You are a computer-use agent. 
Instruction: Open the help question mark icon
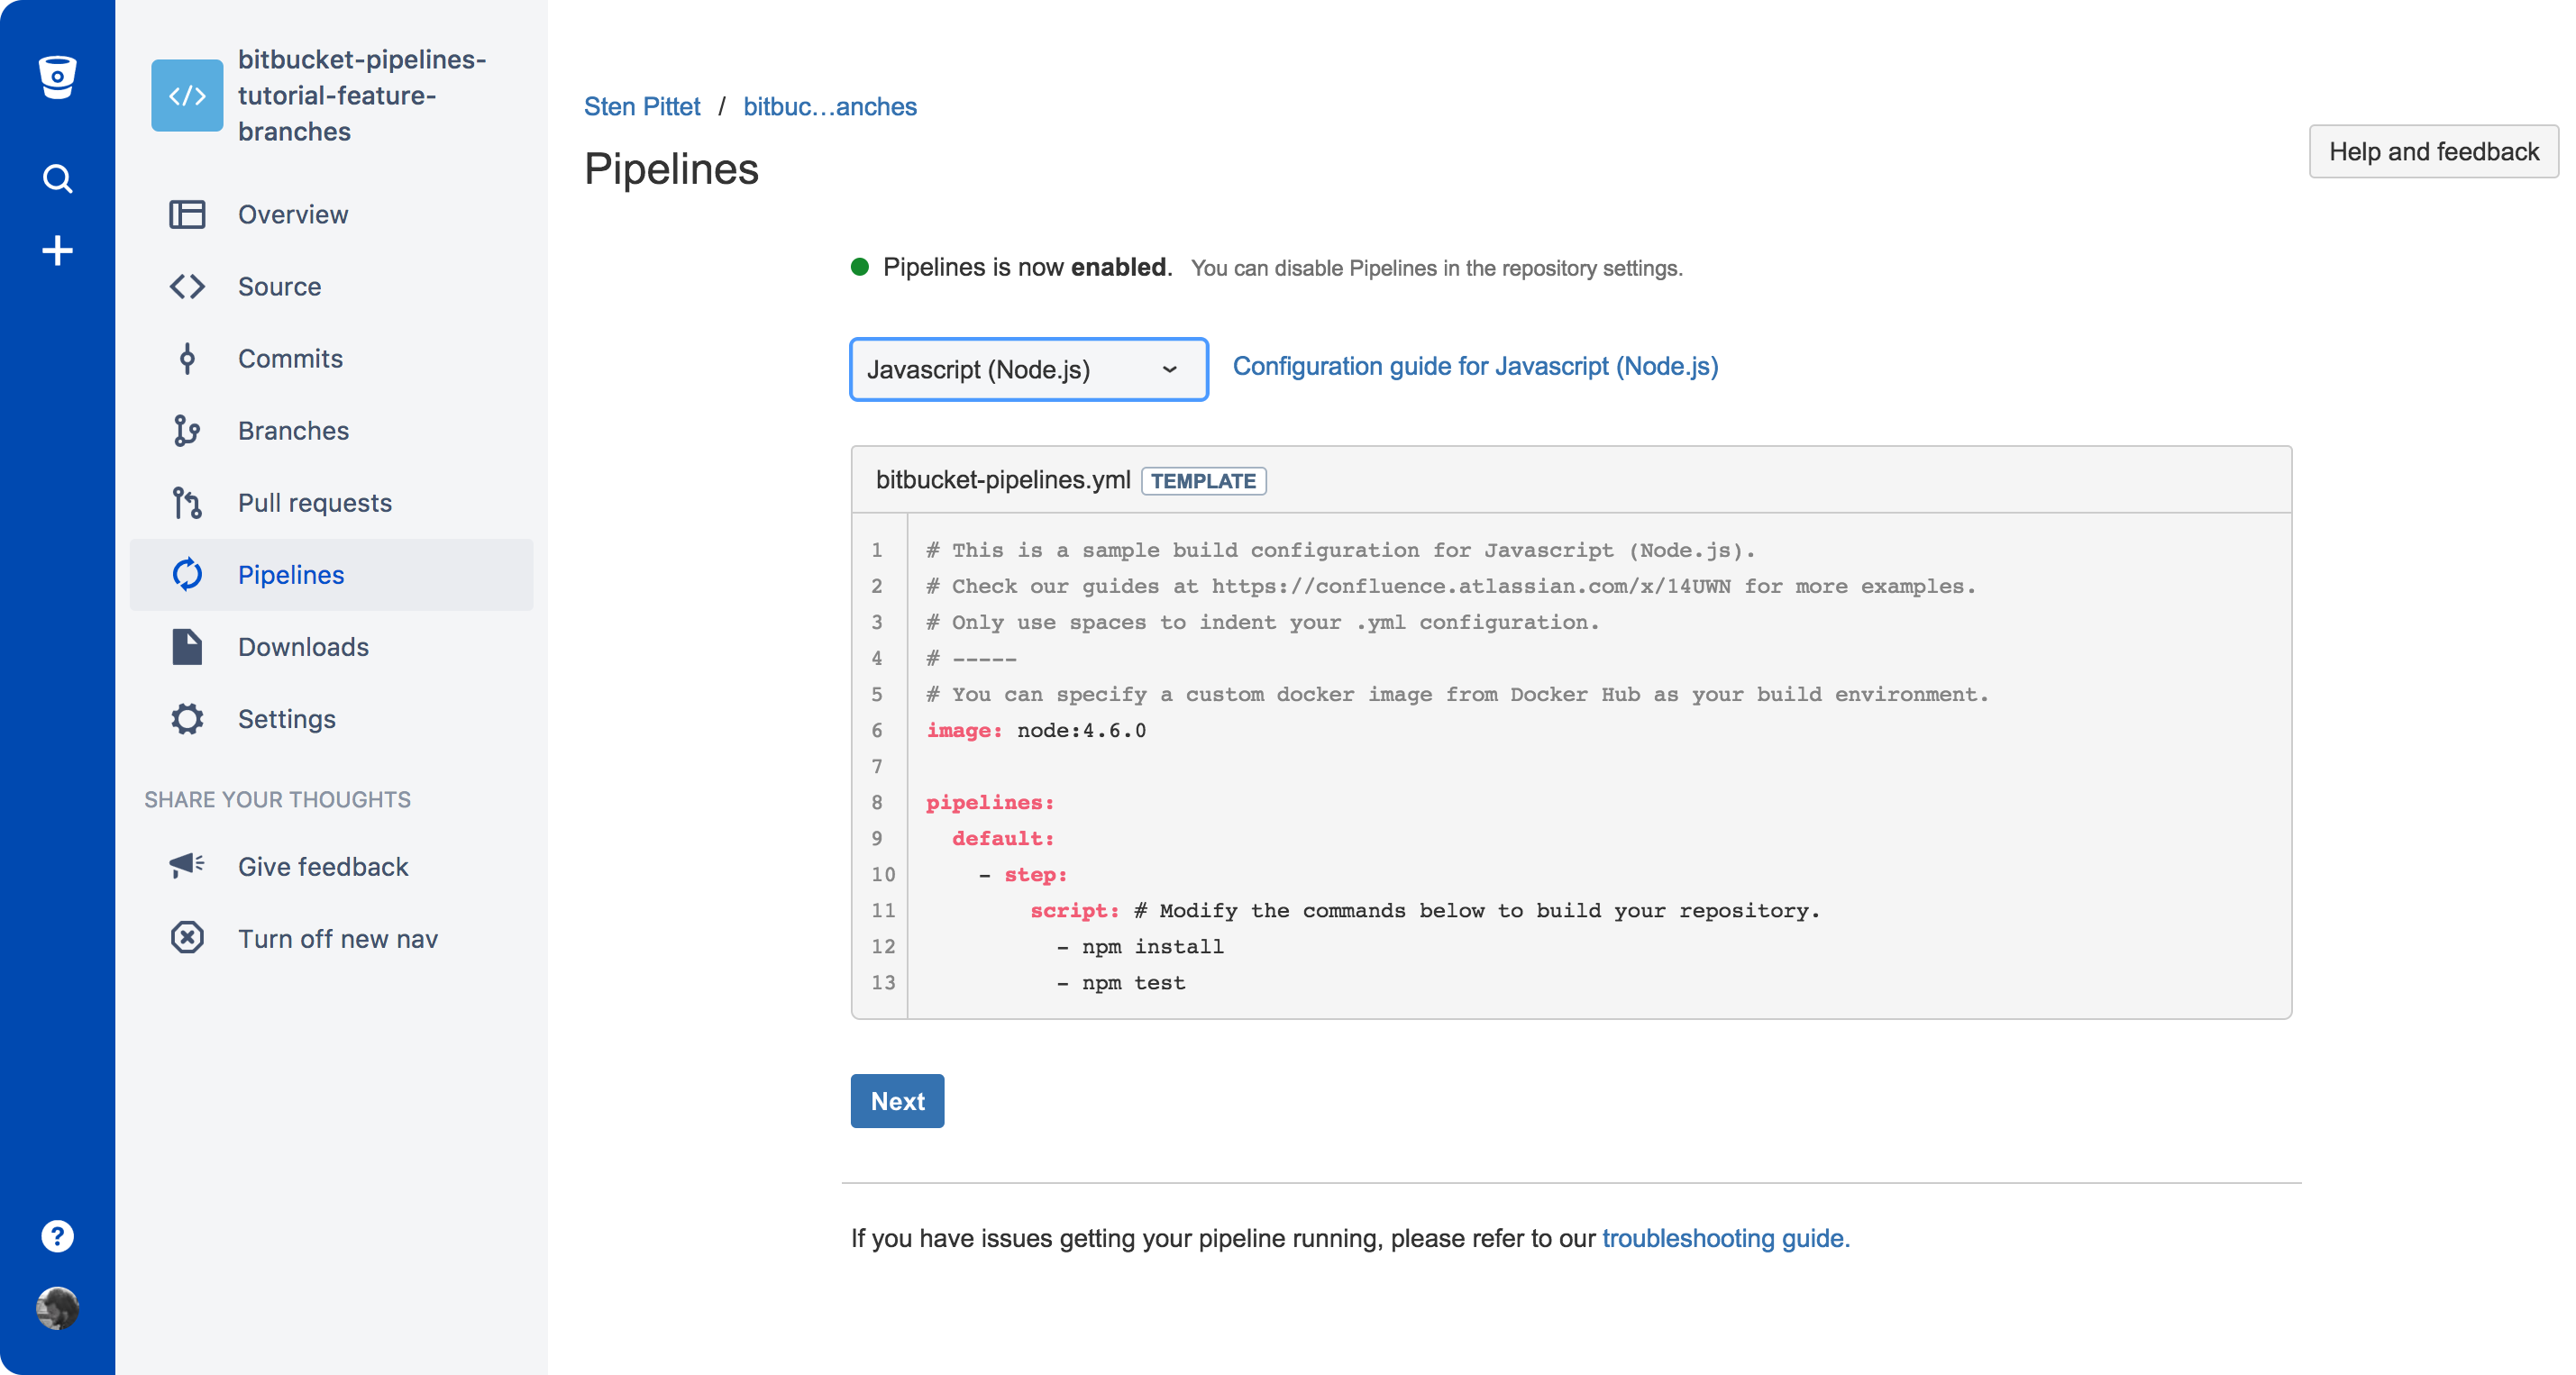coord(57,1236)
